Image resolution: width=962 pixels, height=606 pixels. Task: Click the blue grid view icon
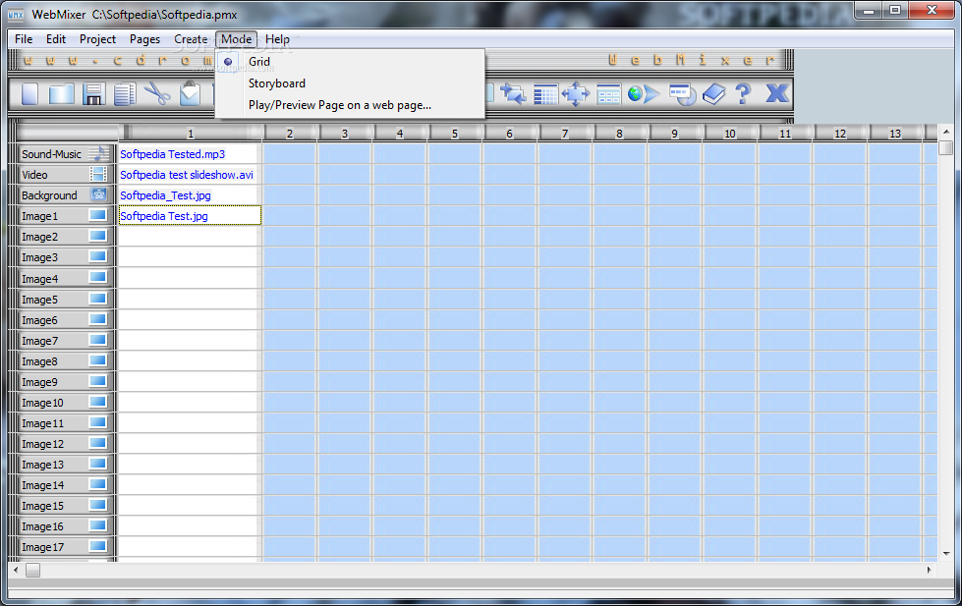click(545, 94)
